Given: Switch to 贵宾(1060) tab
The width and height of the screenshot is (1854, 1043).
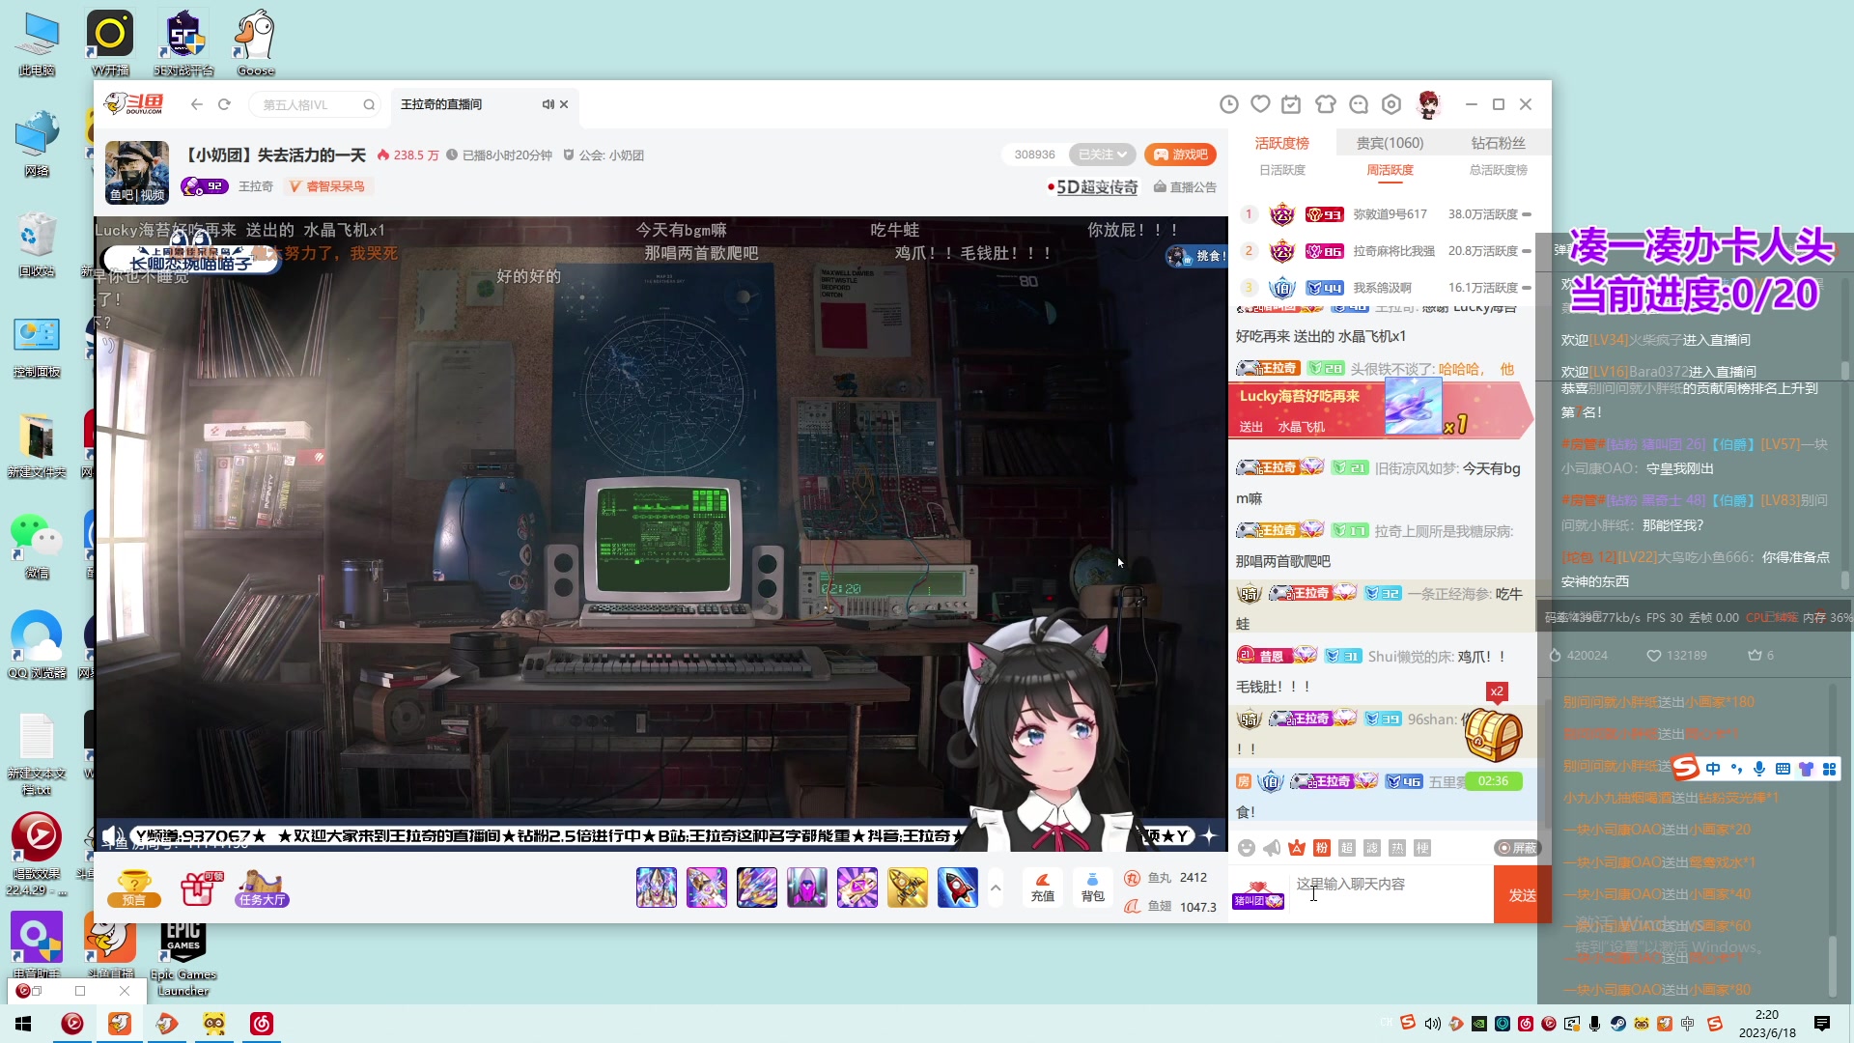Looking at the screenshot, I should pos(1390,143).
